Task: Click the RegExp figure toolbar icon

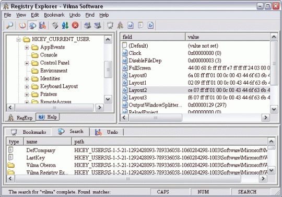Action: (x=120, y=25)
